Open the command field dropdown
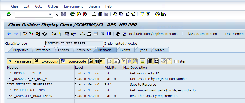This screenshot has height=103, width=245. [50, 14]
